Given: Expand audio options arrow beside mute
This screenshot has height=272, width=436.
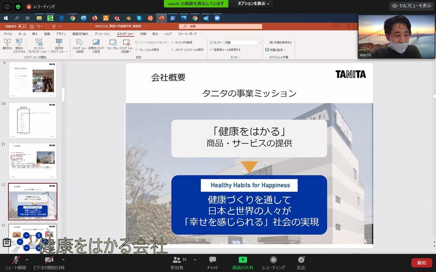Looking at the screenshot, I should (27, 260).
